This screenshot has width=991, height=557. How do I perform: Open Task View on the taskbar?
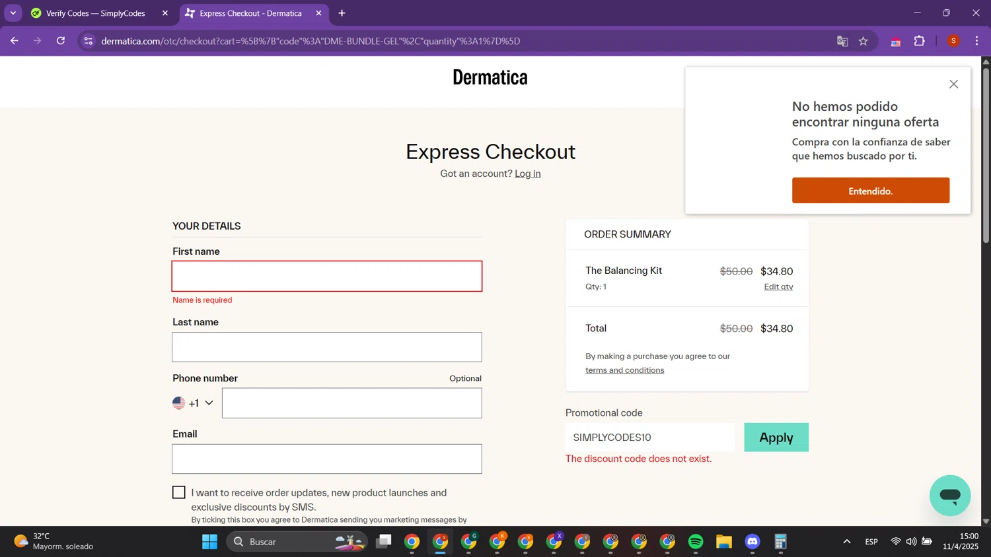pos(384,542)
